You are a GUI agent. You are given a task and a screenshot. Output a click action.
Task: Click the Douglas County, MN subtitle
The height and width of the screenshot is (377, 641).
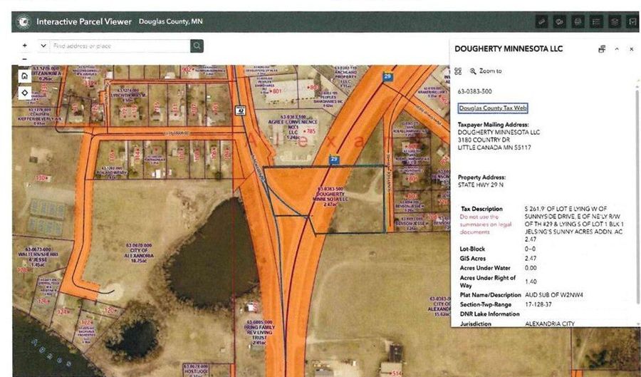click(x=170, y=21)
